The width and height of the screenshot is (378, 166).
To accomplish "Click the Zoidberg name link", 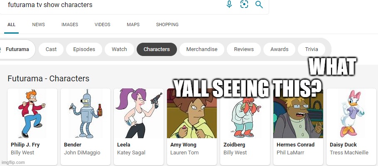I will (234, 145).
